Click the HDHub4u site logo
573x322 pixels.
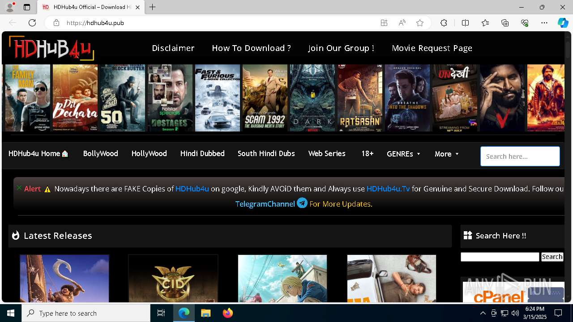tap(51, 48)
